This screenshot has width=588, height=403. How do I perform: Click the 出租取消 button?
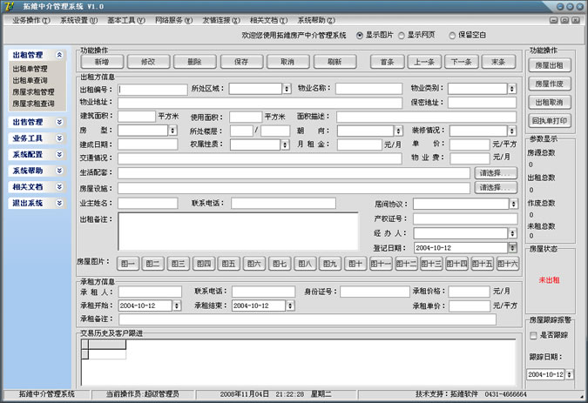pos(550,102)
